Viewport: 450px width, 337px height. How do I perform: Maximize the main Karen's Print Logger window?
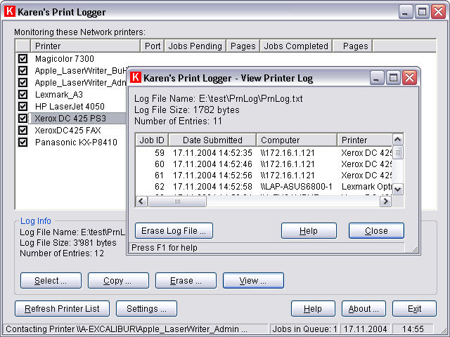422,12
